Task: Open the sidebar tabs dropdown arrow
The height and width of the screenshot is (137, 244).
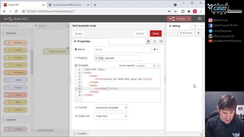Action: click(x=202, y=26)
